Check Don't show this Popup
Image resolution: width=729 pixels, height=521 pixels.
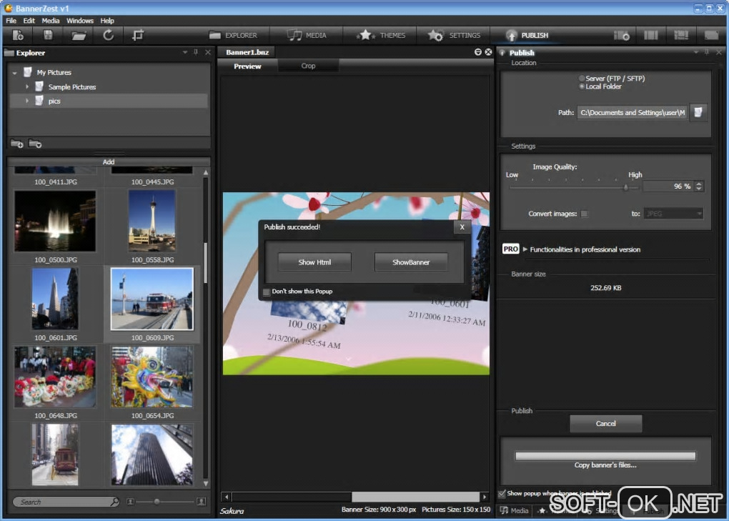pyautogui.click(x=267, y=292)
